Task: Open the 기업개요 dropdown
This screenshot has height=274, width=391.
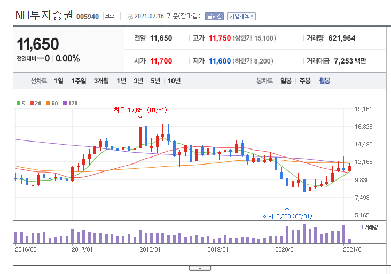Action: click(x=241, y=16)
